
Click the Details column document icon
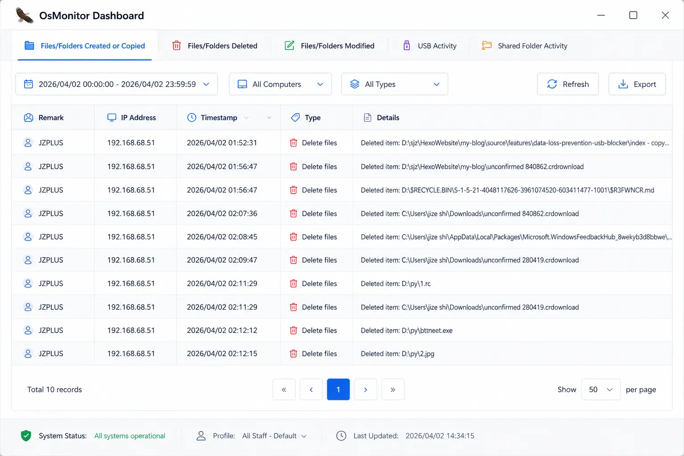pyautogui.click(x=367, y=118)
